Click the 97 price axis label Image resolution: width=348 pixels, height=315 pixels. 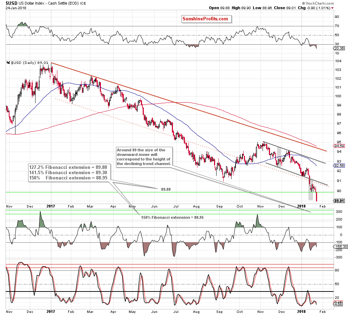[339, 124]
